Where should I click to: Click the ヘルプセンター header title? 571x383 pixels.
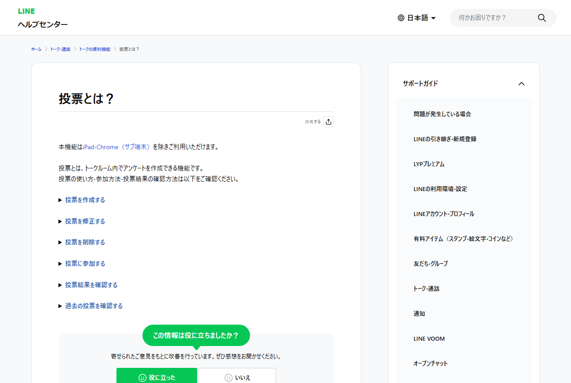(x=43, y=24)
